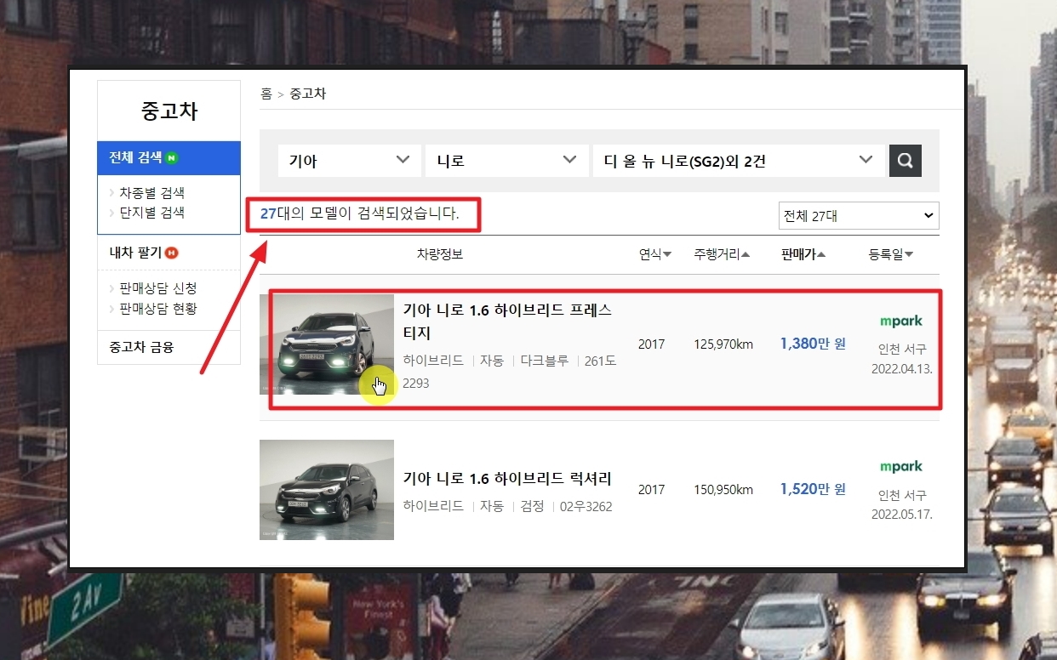The height and width of the screenshot is (660, 1057).
Task: Sort by 연식 column header
Action: click(x=654, y=254)
